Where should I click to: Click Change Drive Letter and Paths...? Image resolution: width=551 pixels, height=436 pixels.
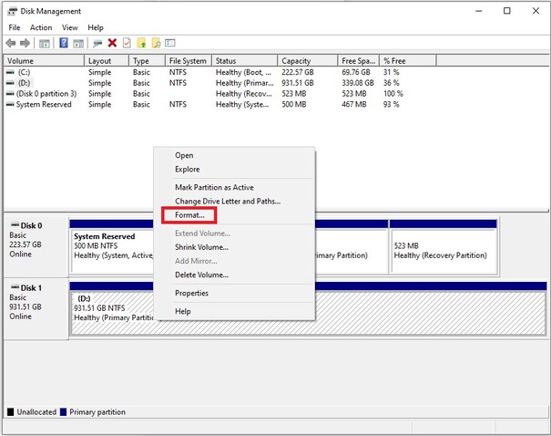228,201
